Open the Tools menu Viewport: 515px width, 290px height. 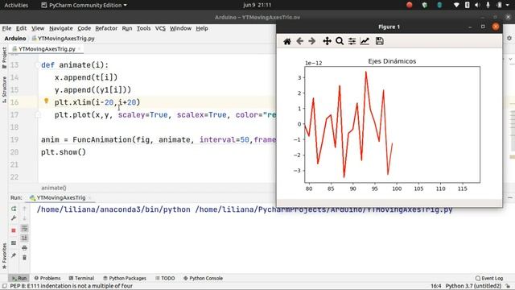[x=143, y=28]
